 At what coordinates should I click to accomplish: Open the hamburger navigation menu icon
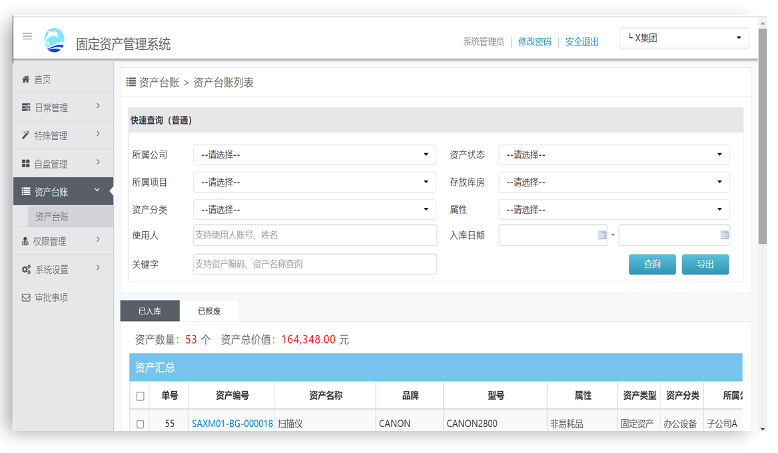(27, 37)
